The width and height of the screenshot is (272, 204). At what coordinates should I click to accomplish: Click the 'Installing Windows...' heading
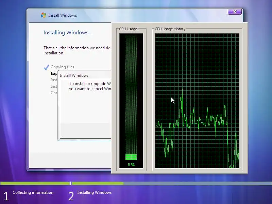point(67,33)
